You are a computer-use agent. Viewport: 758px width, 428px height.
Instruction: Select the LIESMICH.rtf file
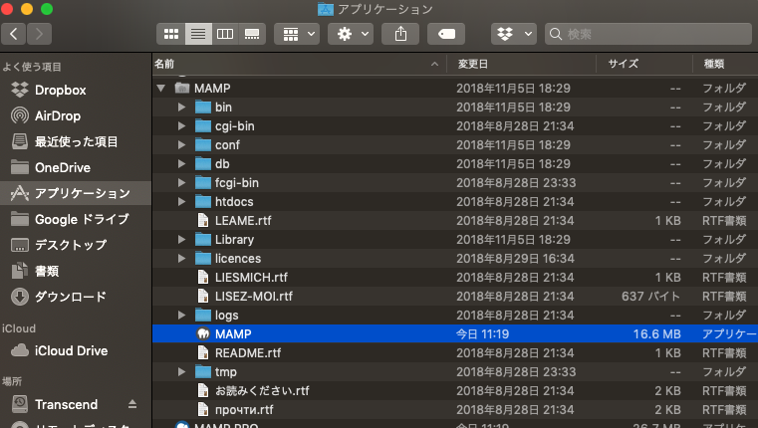[x=454, y=278]
